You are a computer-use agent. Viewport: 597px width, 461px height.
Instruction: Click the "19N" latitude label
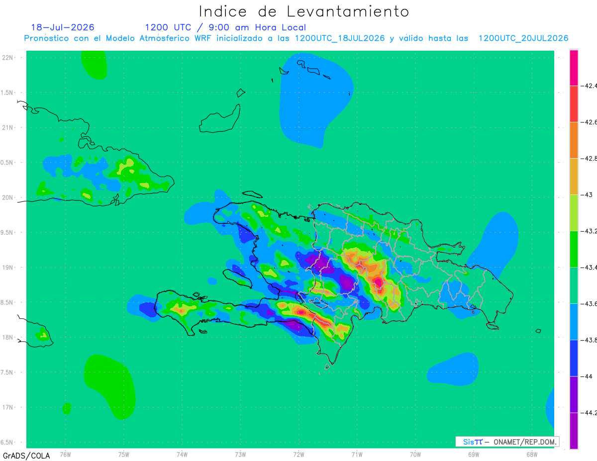8,267
